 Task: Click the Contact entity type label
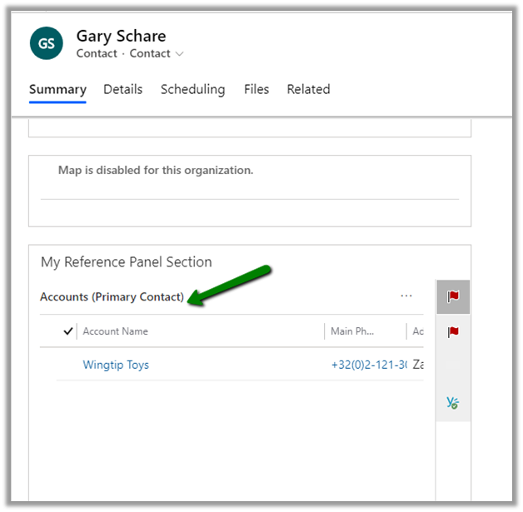[x=97, y=53]
